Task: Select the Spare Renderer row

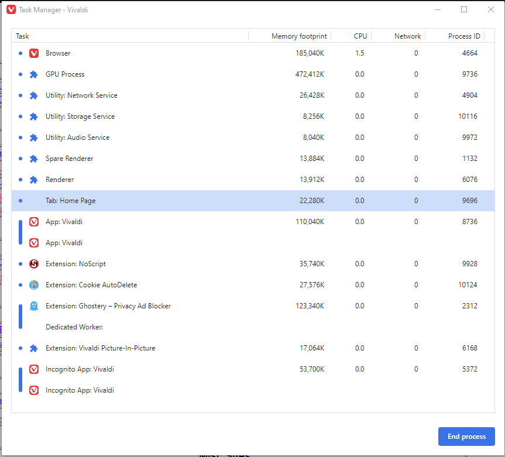Action: (253, 159)
